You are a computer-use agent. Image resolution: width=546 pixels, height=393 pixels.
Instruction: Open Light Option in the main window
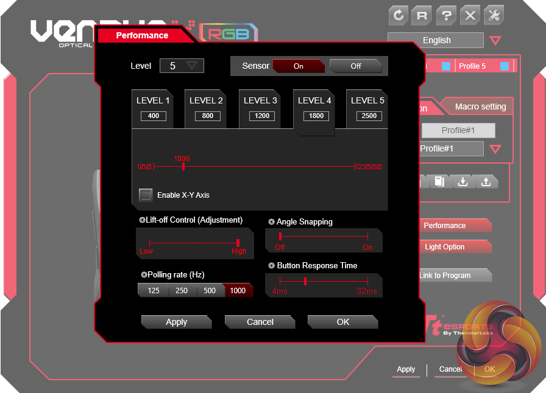coord(455,246)
